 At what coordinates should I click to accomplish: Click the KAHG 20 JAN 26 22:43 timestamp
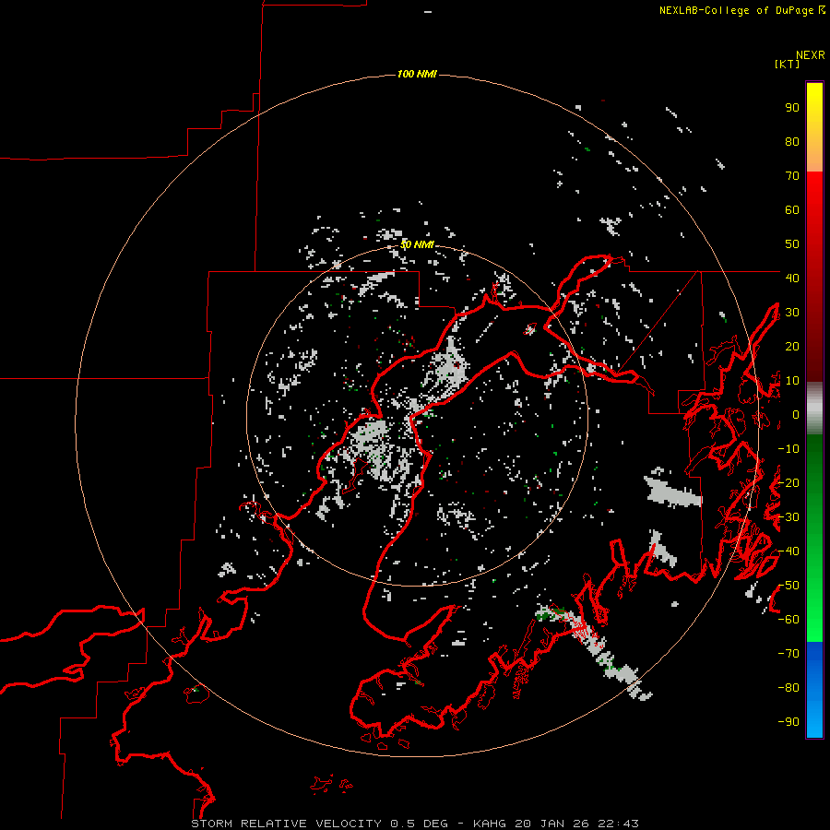[556, 824]
